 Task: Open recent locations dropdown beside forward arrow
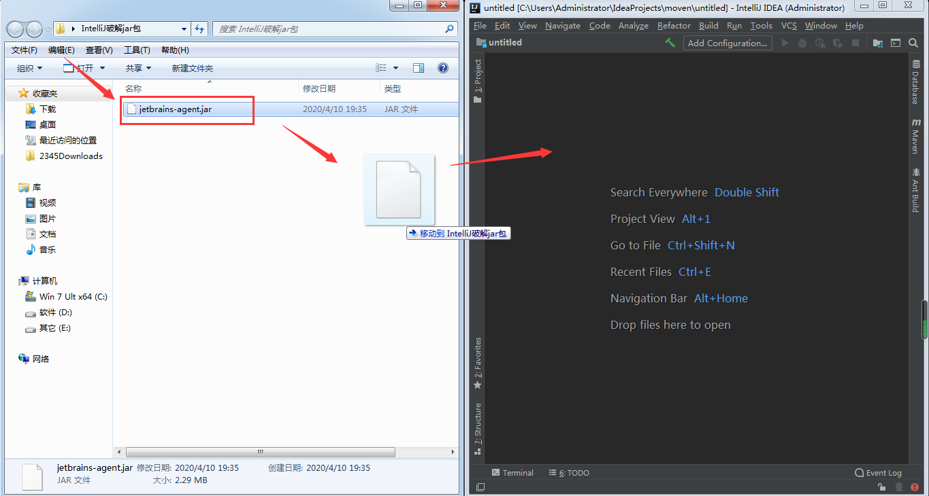coord(48,29)
